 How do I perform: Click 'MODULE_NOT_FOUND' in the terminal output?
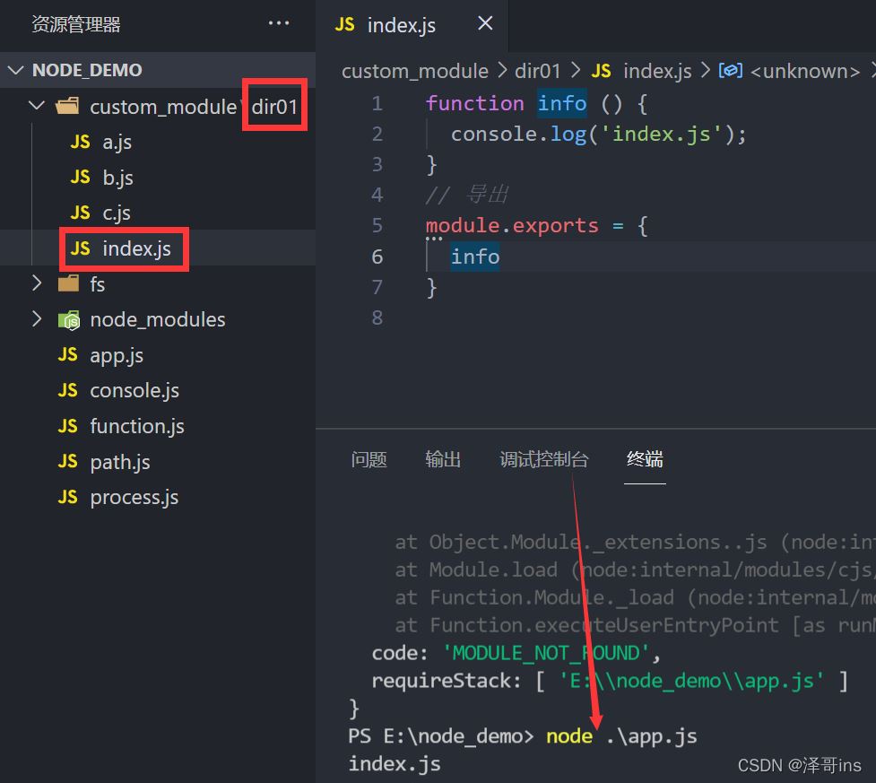546,653
